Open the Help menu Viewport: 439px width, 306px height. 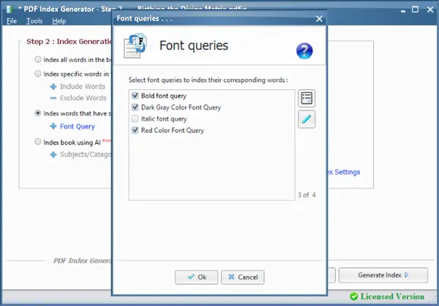point(59,21)
